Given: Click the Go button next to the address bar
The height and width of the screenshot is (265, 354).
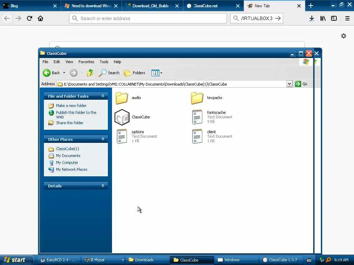Looking at the screenshot, I should (301, 84).
